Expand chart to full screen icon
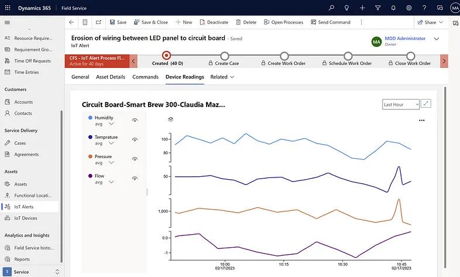Viewport: 460px width, 277px height. [426, 104]
